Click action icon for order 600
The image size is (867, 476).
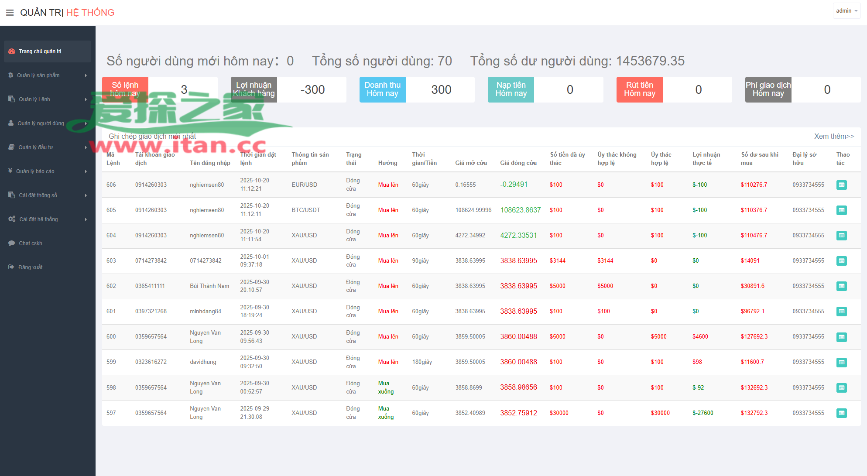click(841, 337)
